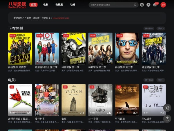Refresh 电影 section with 换一换

click(149, 80)
